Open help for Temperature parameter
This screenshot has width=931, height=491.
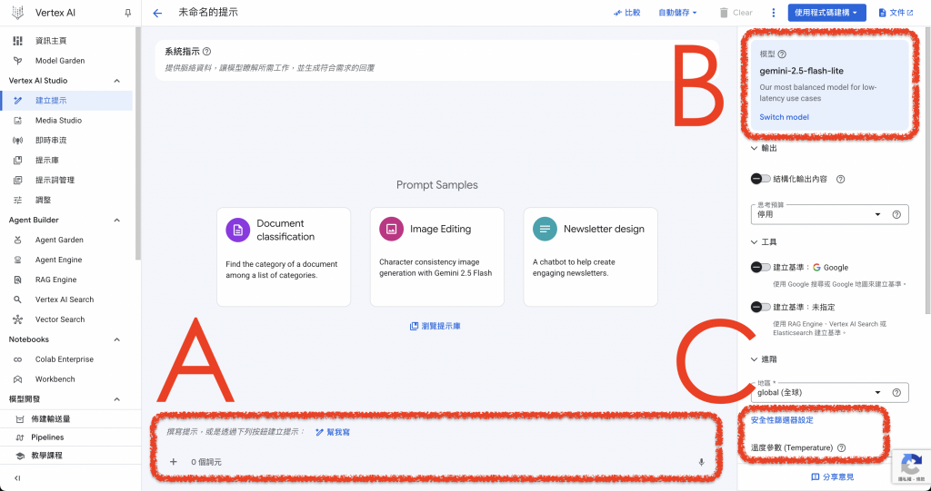click(841, 447)
